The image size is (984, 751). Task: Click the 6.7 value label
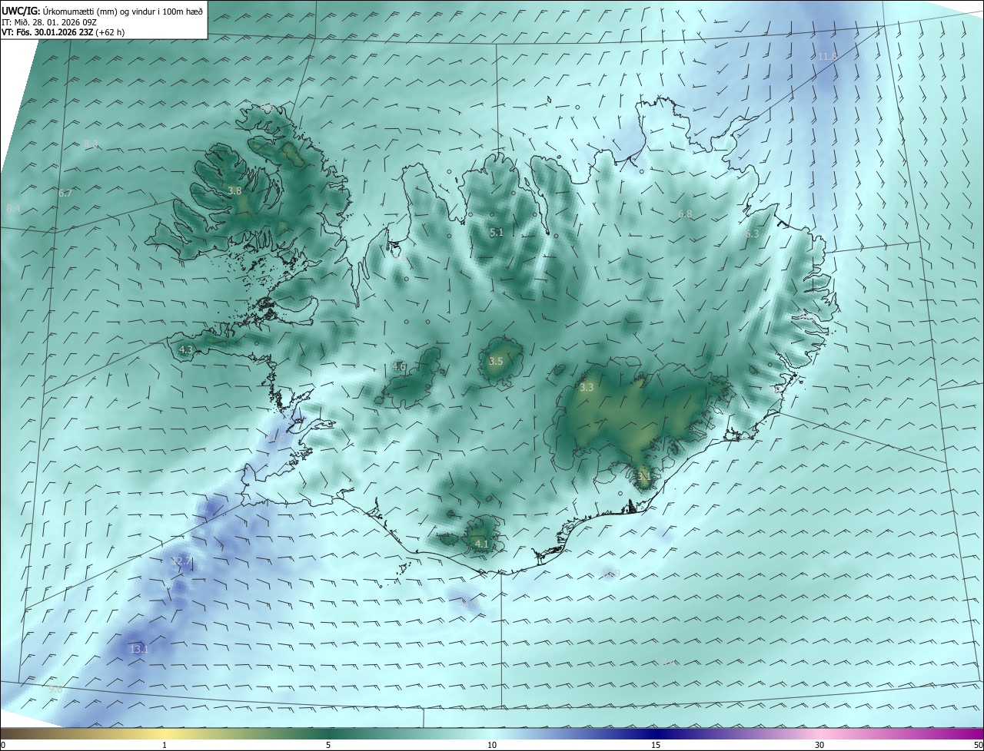tap(65, 194)
